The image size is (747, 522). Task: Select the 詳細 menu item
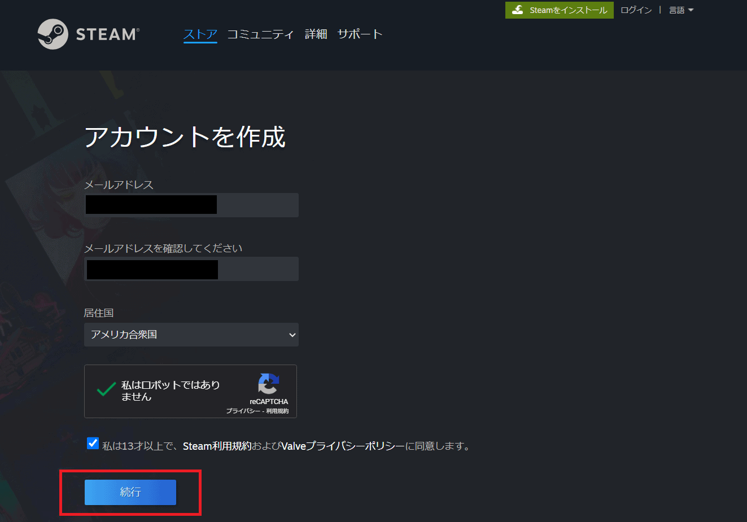(x=316, y=34)
